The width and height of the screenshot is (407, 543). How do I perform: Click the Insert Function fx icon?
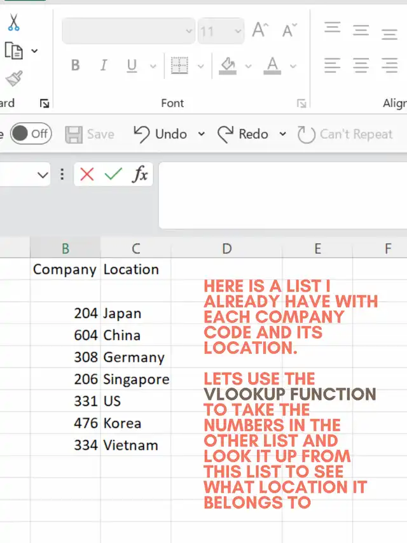point(139,174)
